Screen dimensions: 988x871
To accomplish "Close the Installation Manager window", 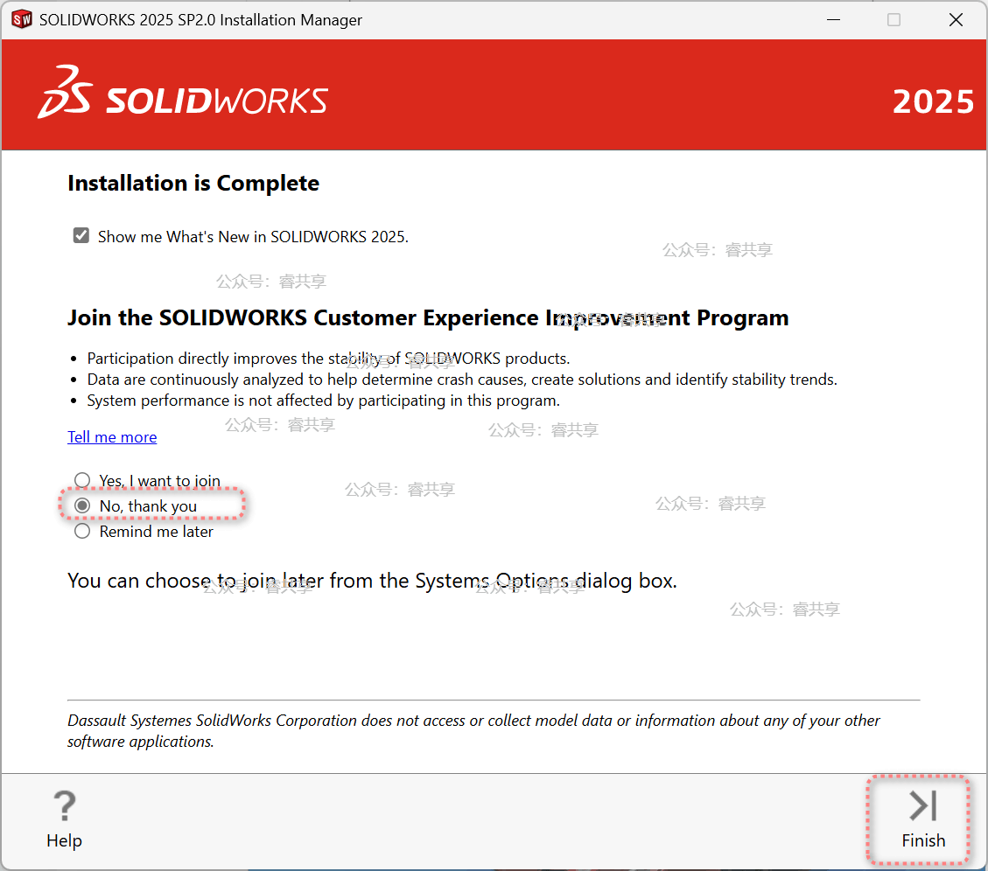I will 956,19.
